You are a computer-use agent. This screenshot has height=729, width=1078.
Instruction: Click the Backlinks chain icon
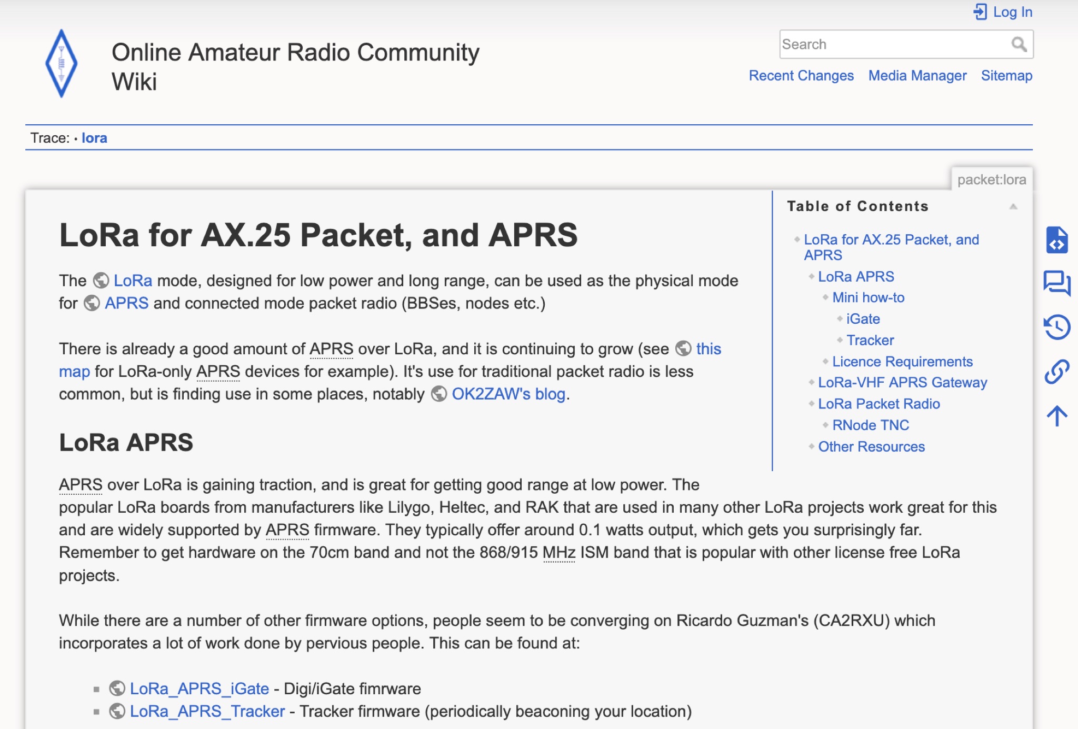pos(1056,372)
